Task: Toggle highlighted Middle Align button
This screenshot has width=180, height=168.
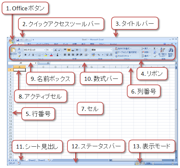Action: tap(69, 50)
